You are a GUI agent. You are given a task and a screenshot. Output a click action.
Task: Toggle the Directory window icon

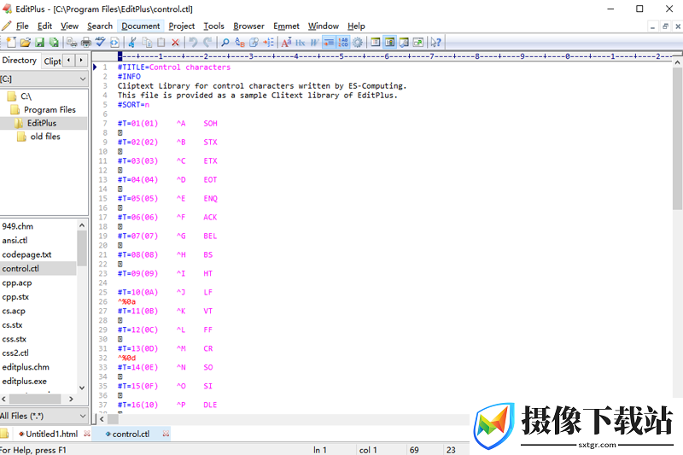click(390, 42)
